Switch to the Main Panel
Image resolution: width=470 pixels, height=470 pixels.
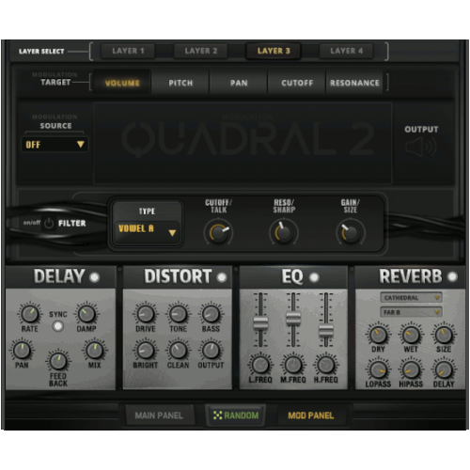[x=159, y=415]
